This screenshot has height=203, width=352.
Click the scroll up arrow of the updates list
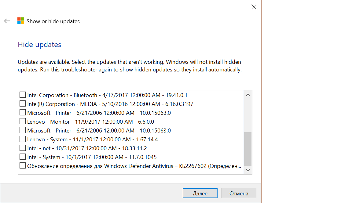coord(248,95)
